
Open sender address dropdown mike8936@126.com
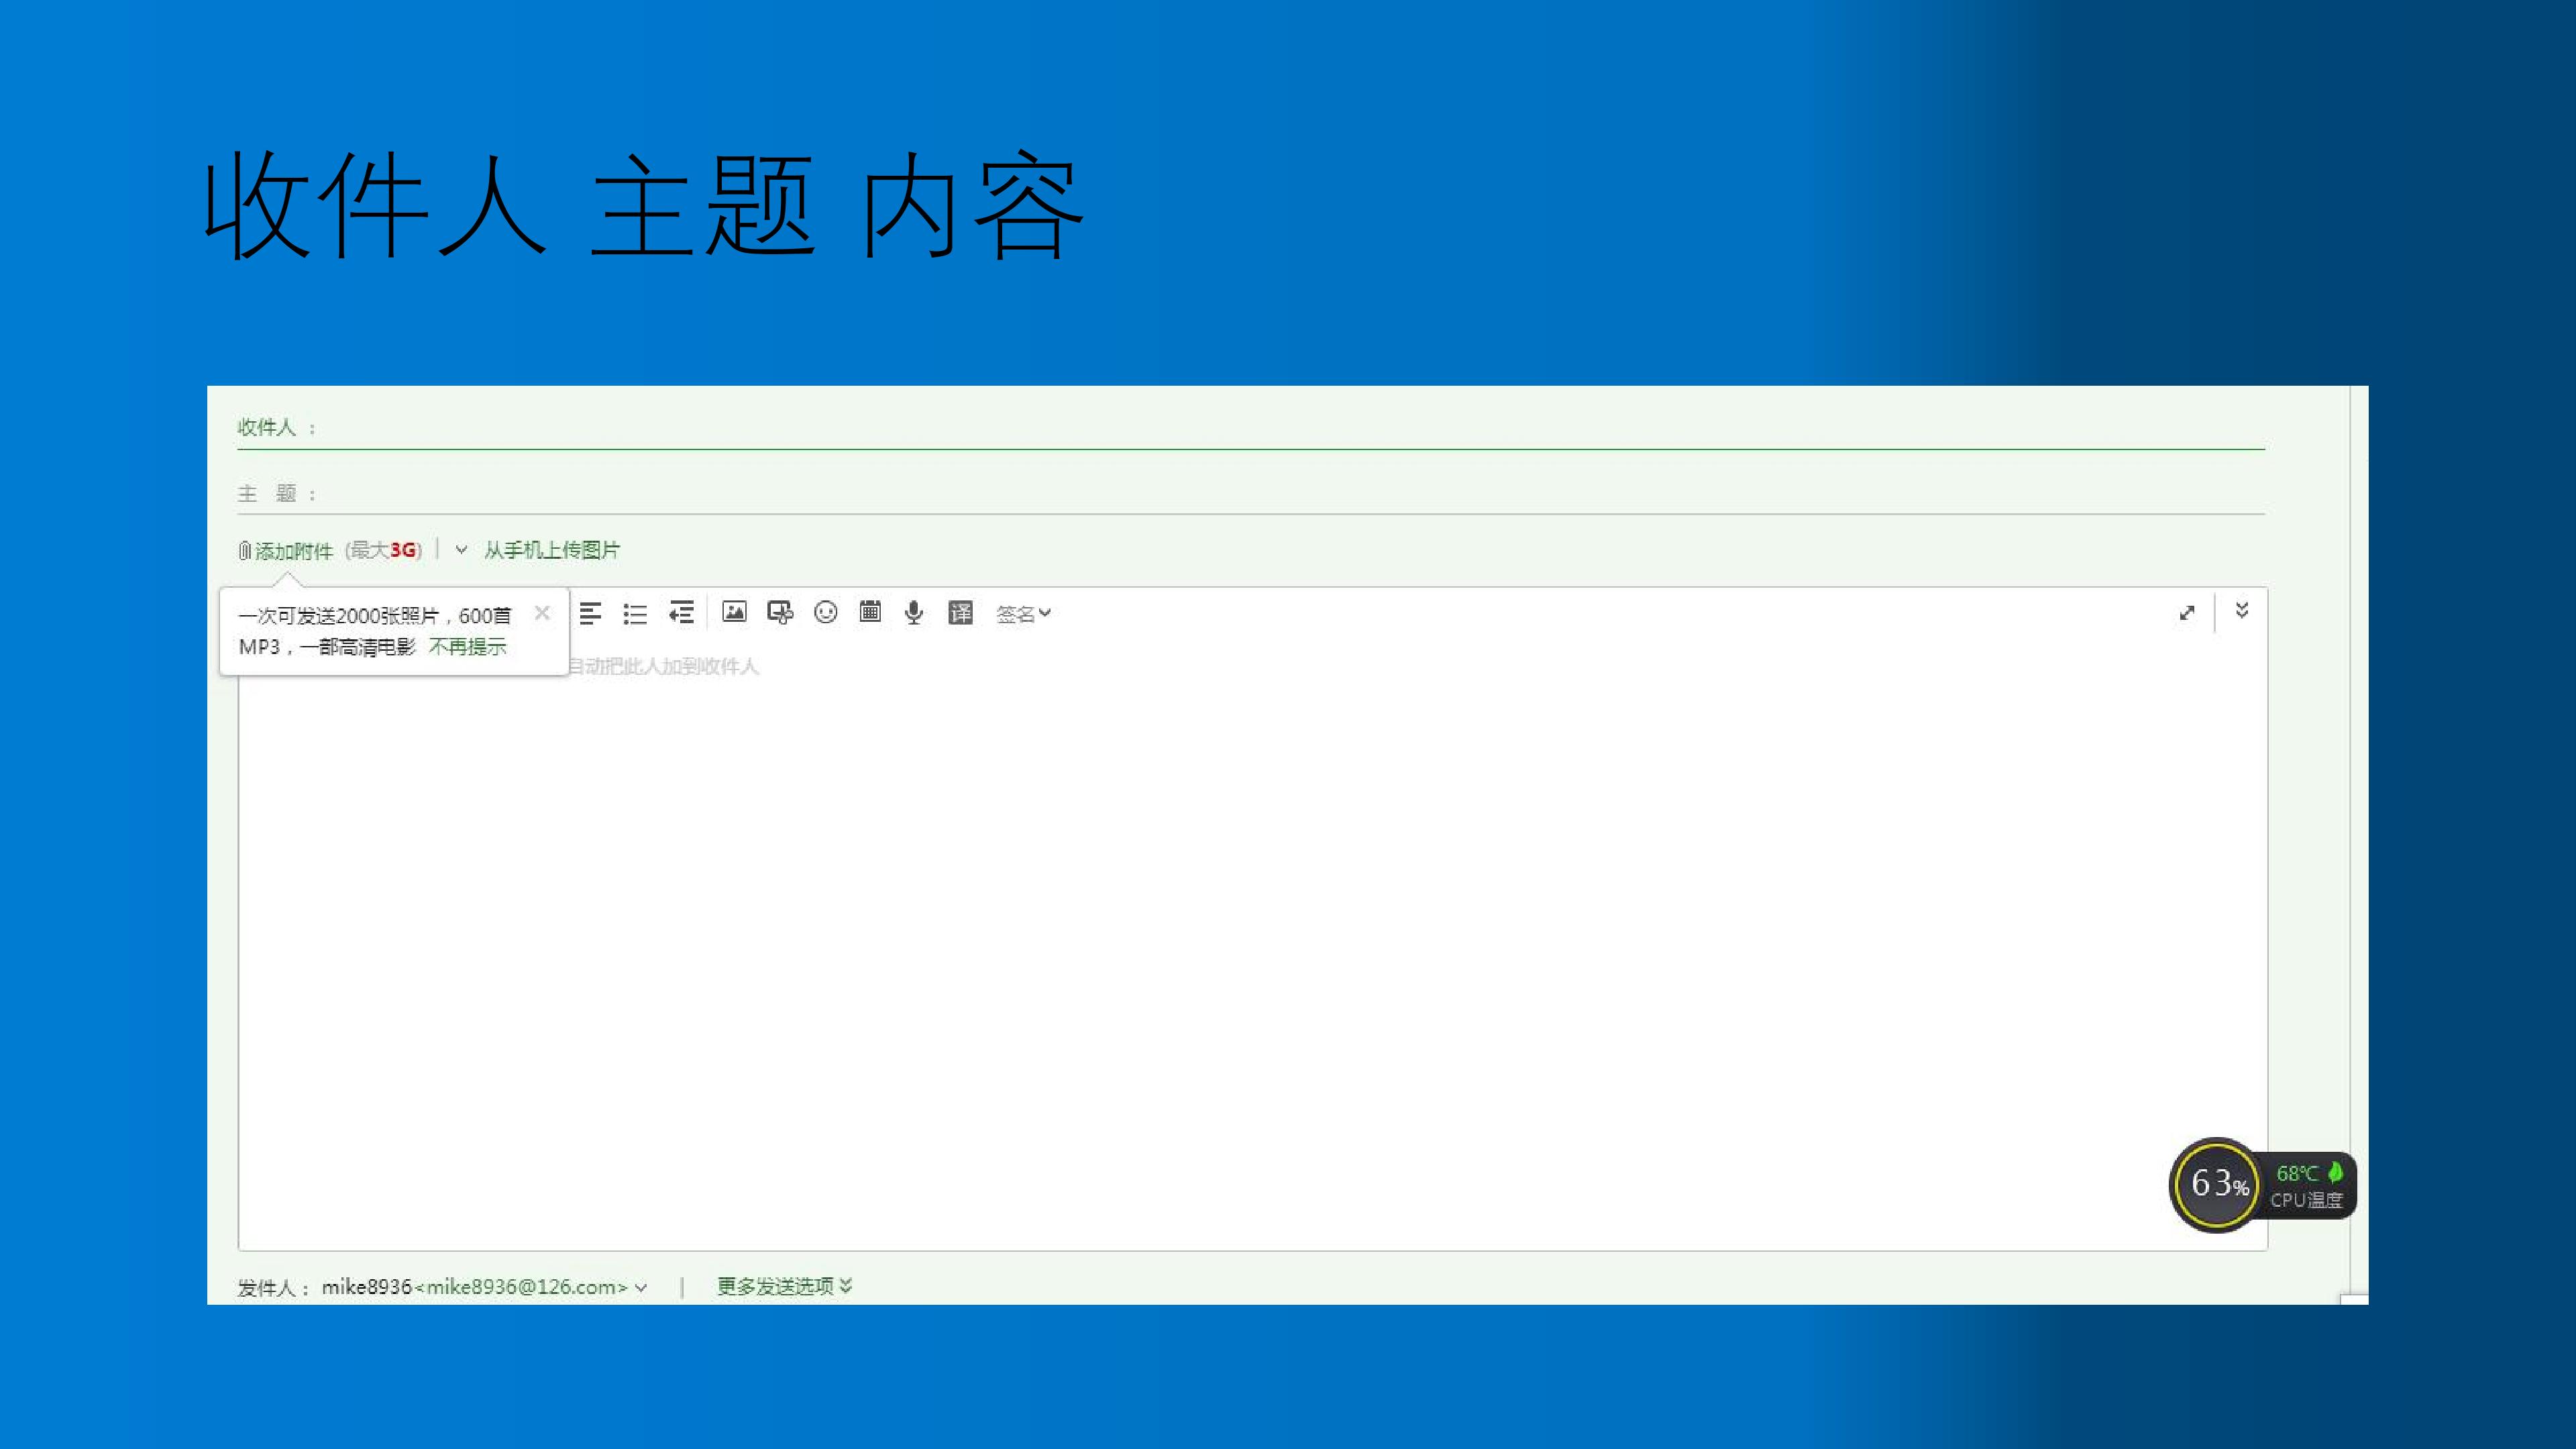pyautogui.click(x=641, y=1288)
